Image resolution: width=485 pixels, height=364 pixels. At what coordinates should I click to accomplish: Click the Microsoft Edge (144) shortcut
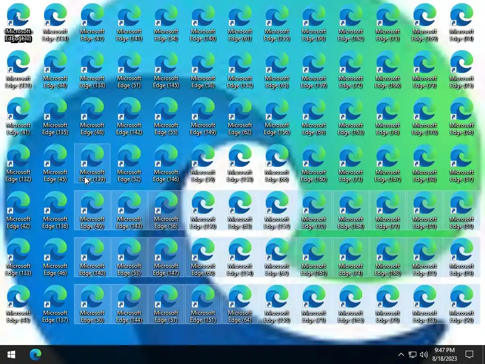tap(129, 304)
